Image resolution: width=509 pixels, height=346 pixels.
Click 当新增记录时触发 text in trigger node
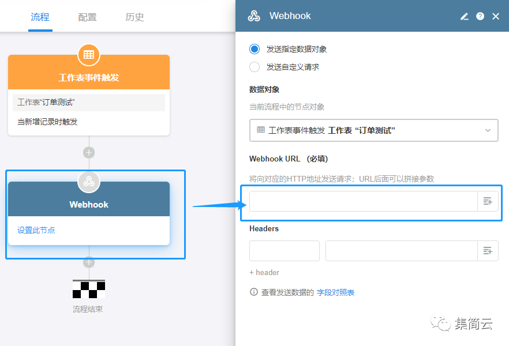(47, 122)
